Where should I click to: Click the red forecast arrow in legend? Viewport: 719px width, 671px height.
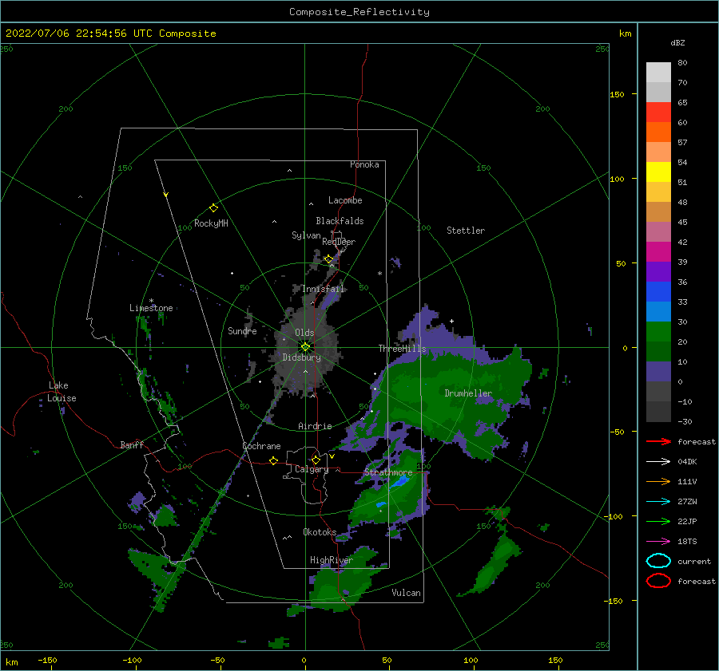point(658,441)
